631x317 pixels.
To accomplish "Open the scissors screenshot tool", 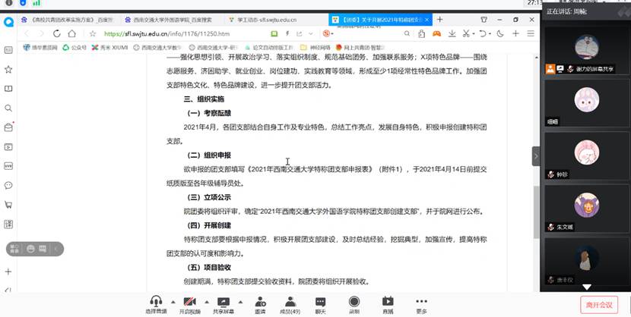I will (x=466, y=33).
